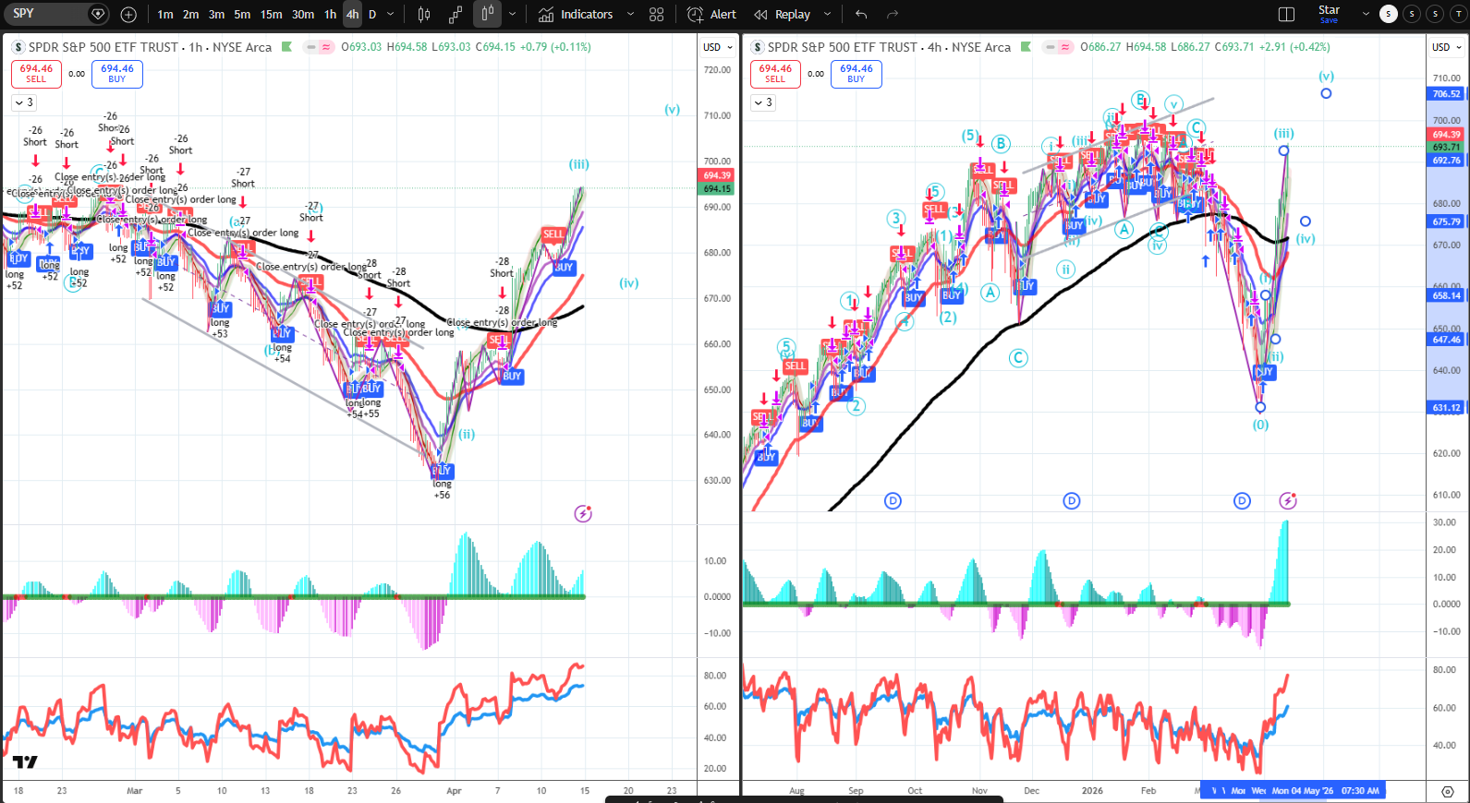Expand the Replay options dropdown arrow
The height and width of the screenshot is (803, 1470).
827,14
